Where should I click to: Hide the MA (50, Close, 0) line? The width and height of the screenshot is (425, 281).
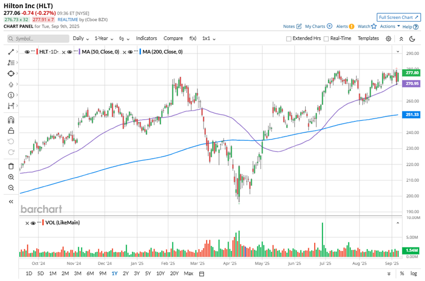(70, 52)
